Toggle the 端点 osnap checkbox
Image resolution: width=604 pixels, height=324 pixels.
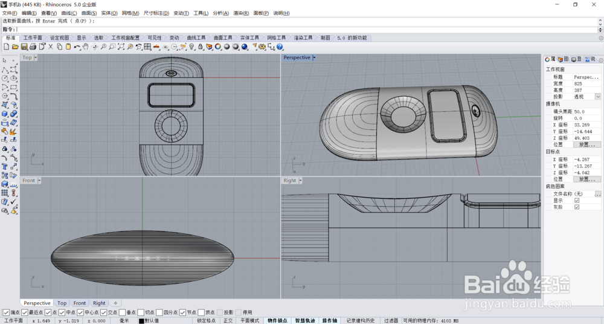[x=6, y=313]
